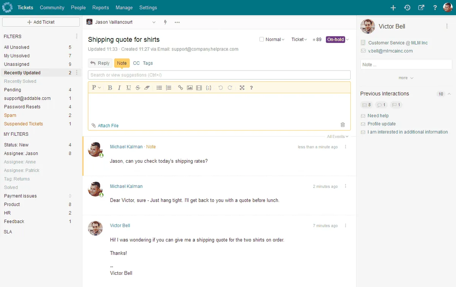456x287 pixels.
Task: Click the clear formatting eraser icon
Action: coord(147,88)
